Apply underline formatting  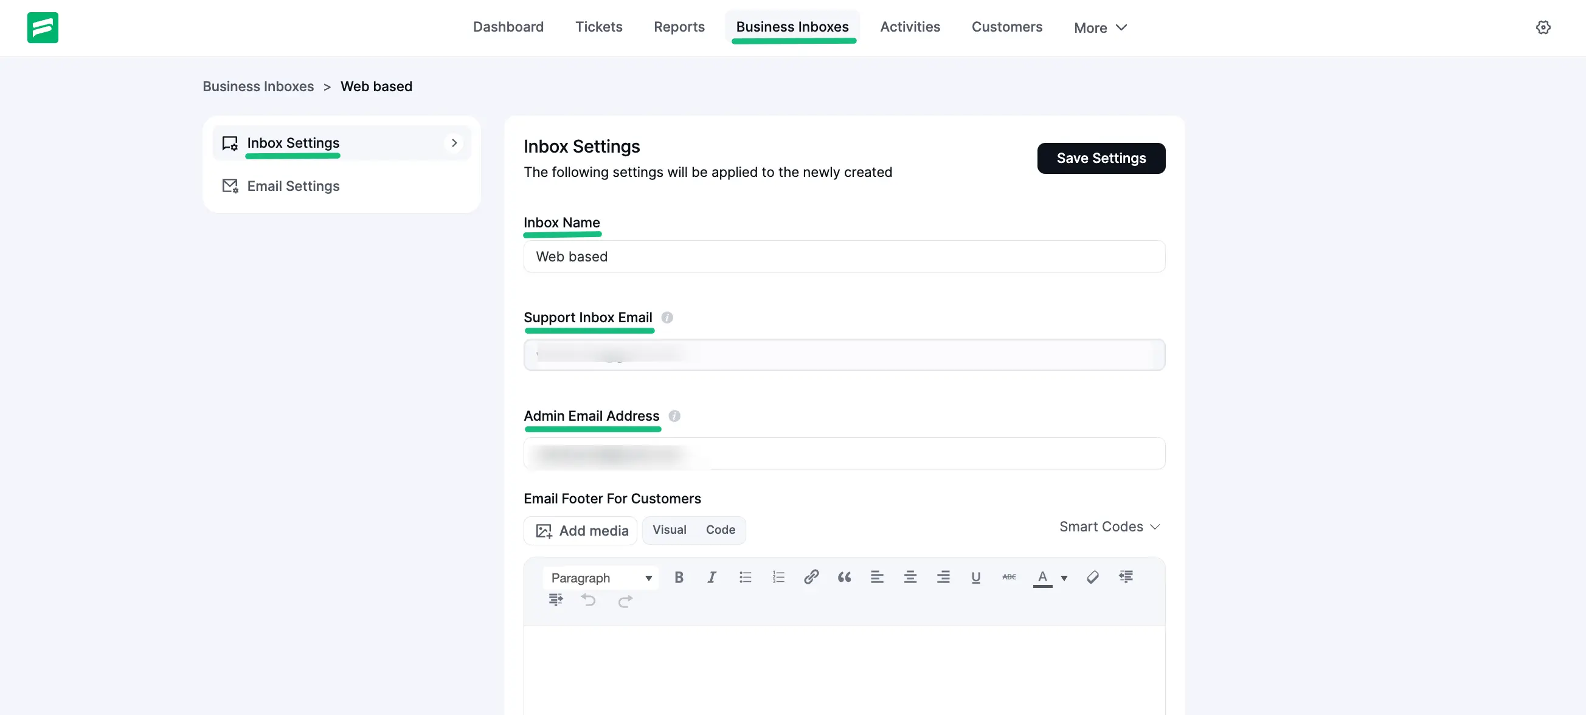(976, 577)
